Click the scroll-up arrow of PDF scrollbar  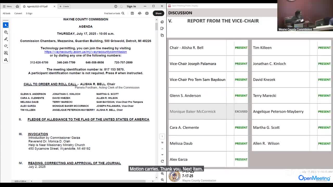(157, 20)
